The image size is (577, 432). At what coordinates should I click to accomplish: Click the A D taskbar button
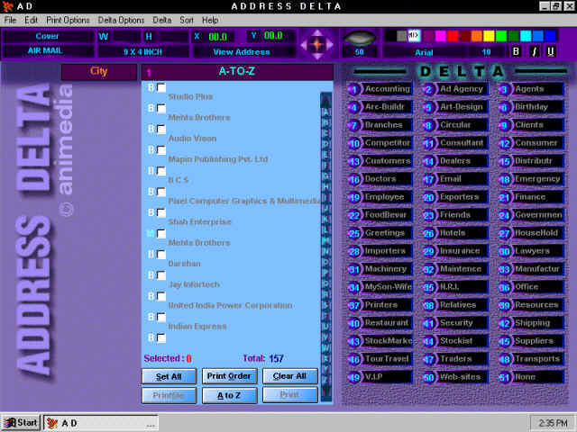tap(101, 423)
